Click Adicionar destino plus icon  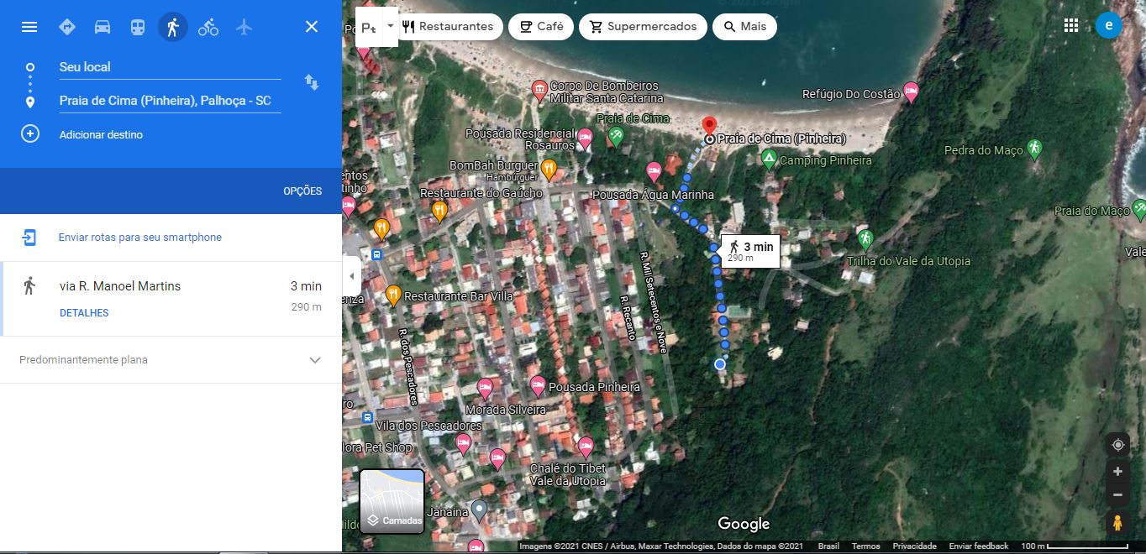tap(29, 133)
